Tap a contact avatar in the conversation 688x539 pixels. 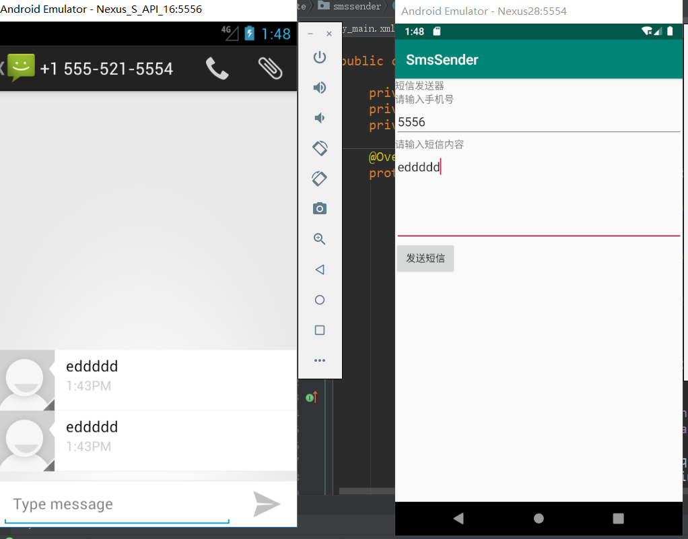pyautogui.click(x=27, y=381)
